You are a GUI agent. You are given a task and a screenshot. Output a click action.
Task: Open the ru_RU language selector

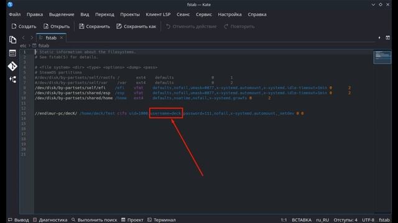tap(322, 220)
